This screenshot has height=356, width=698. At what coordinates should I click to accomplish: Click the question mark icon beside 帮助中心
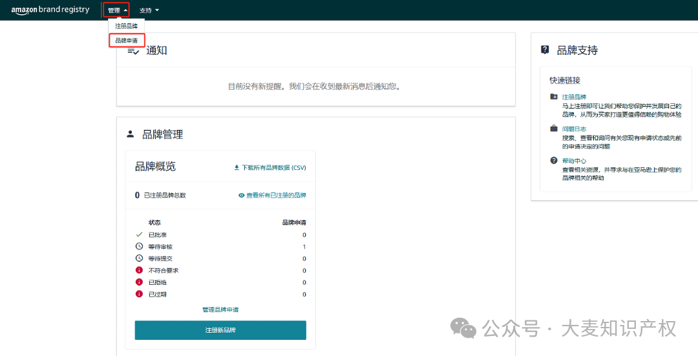point(554,161)
